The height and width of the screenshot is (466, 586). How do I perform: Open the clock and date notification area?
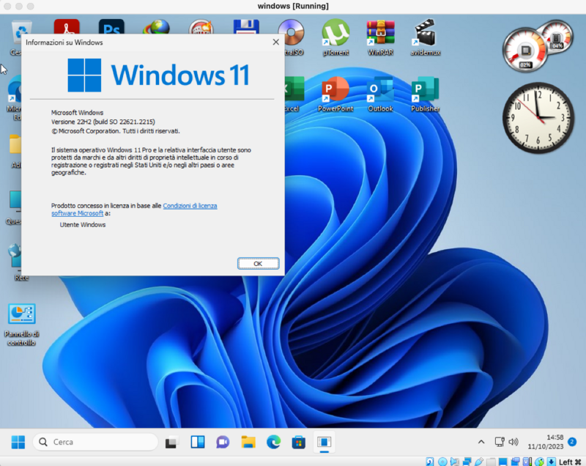click(x=545, y=442)
